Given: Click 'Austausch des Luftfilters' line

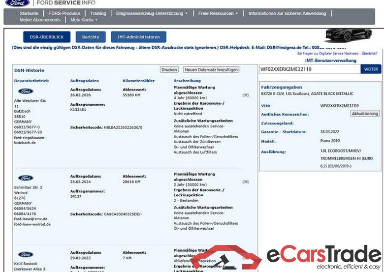Looking at the screenshot, I should click(195, 152).
